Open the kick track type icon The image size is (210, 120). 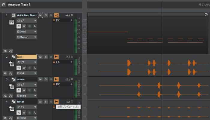(x=13, y=57)
